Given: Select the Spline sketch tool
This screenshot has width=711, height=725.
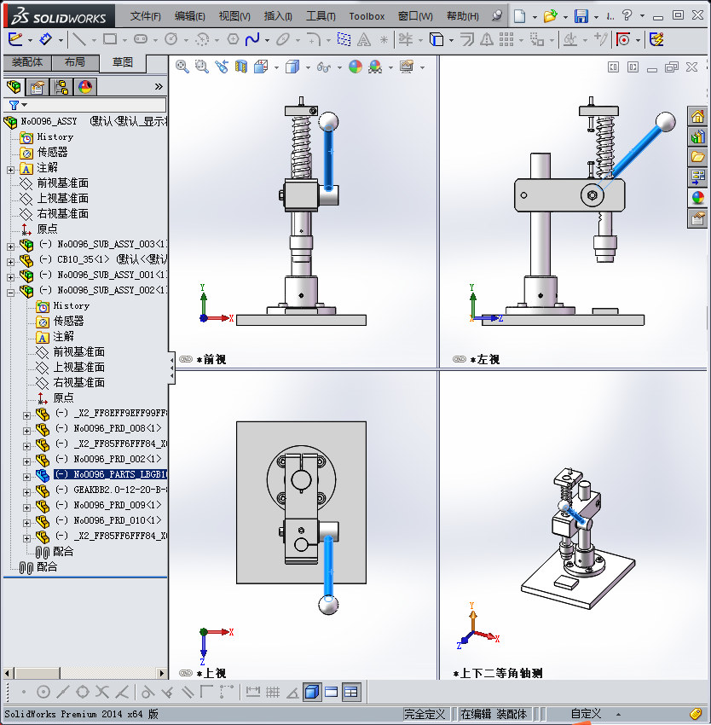Looking at the screenshot, I should pos(252,40).
